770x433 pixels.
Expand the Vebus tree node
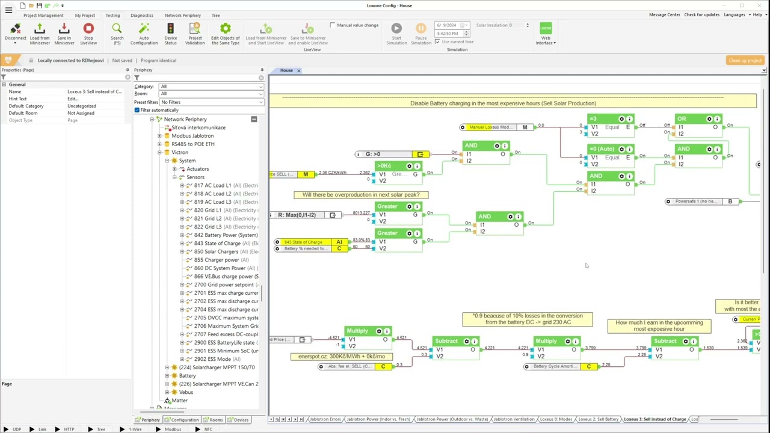[167, 392]
